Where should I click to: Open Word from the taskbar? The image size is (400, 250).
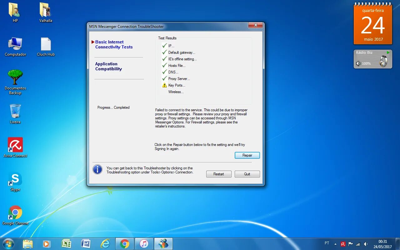click(x=86, y=244)
